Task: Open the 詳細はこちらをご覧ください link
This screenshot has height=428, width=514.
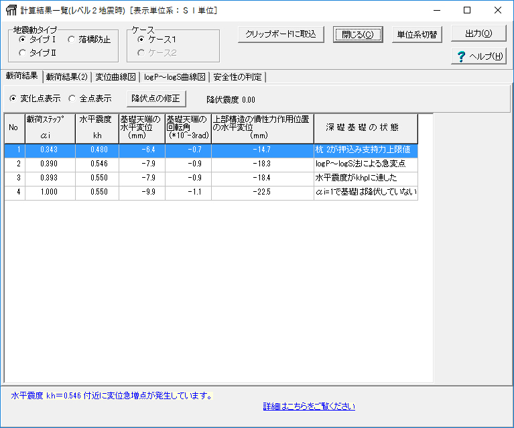Action: 309,407
